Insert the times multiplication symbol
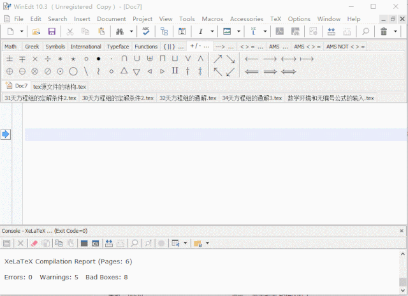 coord(35,59)
